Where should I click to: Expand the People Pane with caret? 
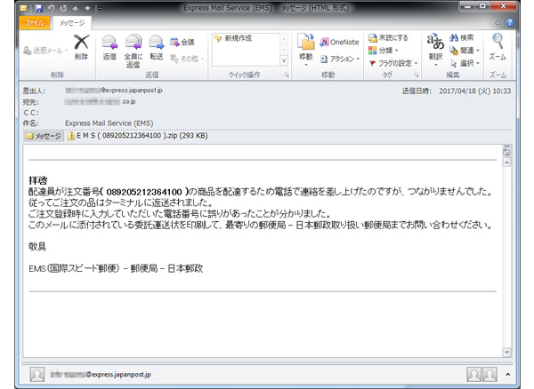point(508,375)
